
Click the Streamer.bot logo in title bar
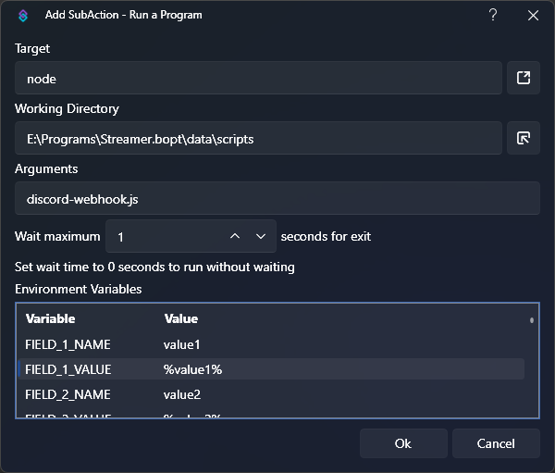point(24,16)
